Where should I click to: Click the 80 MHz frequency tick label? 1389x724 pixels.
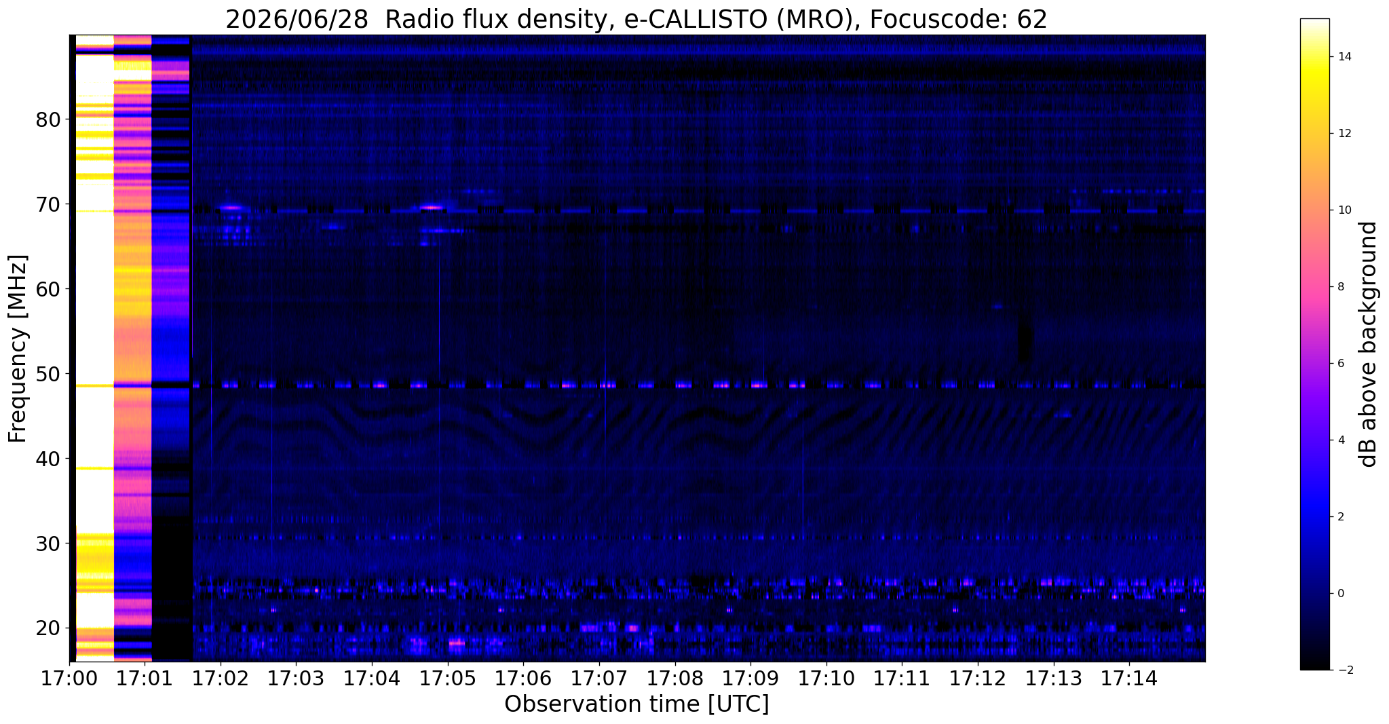click(48, 119)
